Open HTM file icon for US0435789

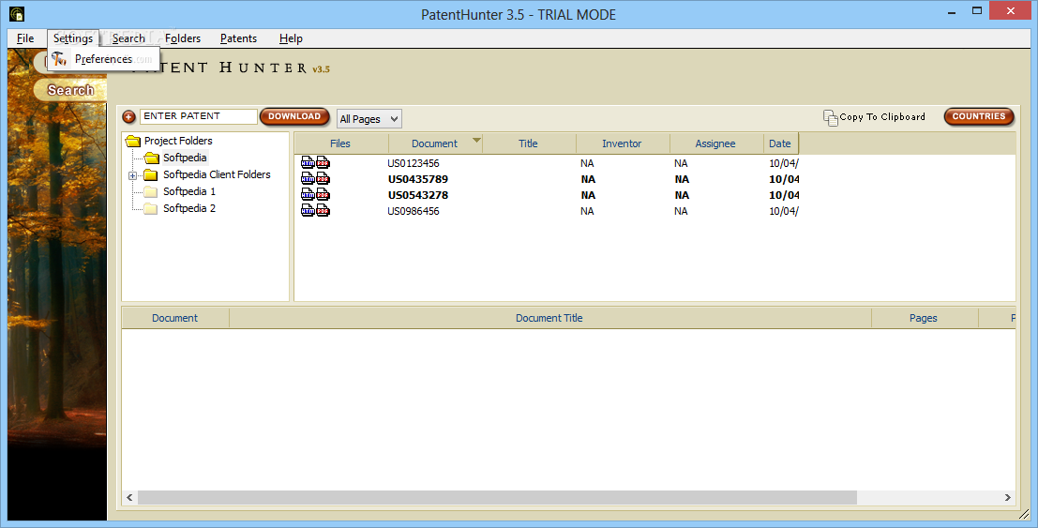[x=308, y=179]
